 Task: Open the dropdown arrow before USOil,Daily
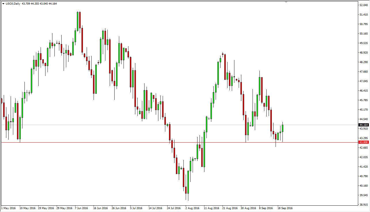3,4
